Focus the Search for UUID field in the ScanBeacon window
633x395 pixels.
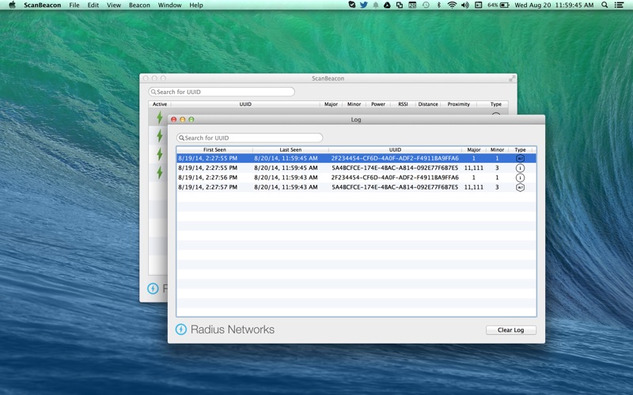pyautogui.click(x=222, y=92)
